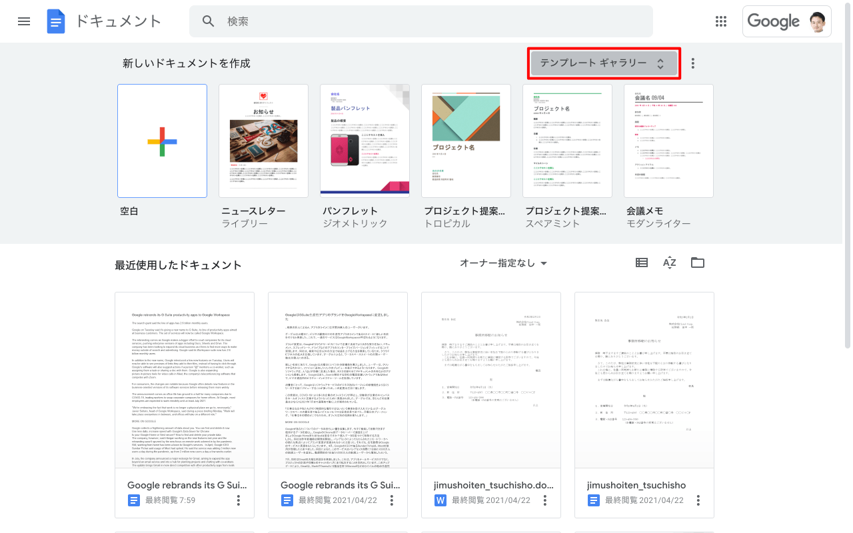Viewport: 853px width, 533px height.
Task: Click the 最近使用したドキュメント heading
Action: [x=179, y=265]
